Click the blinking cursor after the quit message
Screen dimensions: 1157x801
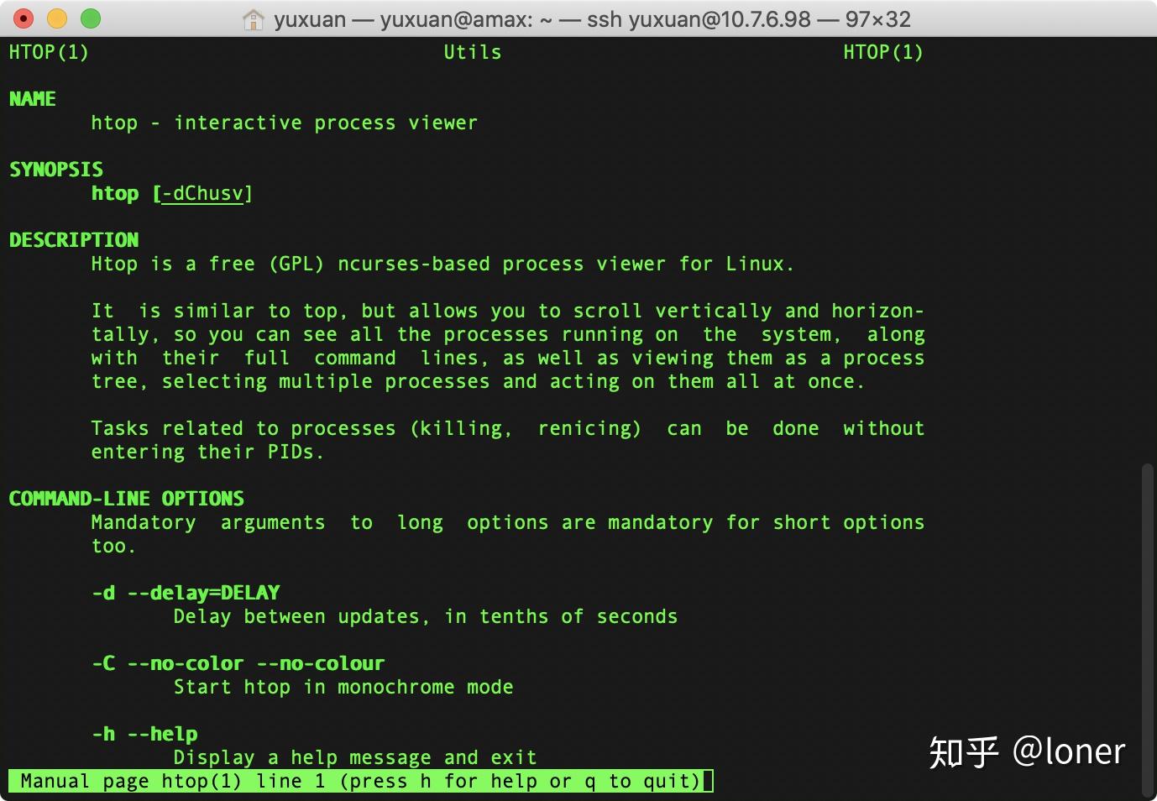click(708, 781)
